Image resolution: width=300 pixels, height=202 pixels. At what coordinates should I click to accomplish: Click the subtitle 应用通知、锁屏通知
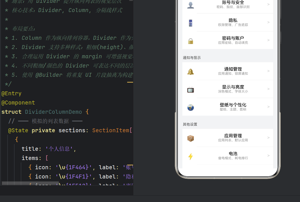pyautogui.click(x=233, y=73)
